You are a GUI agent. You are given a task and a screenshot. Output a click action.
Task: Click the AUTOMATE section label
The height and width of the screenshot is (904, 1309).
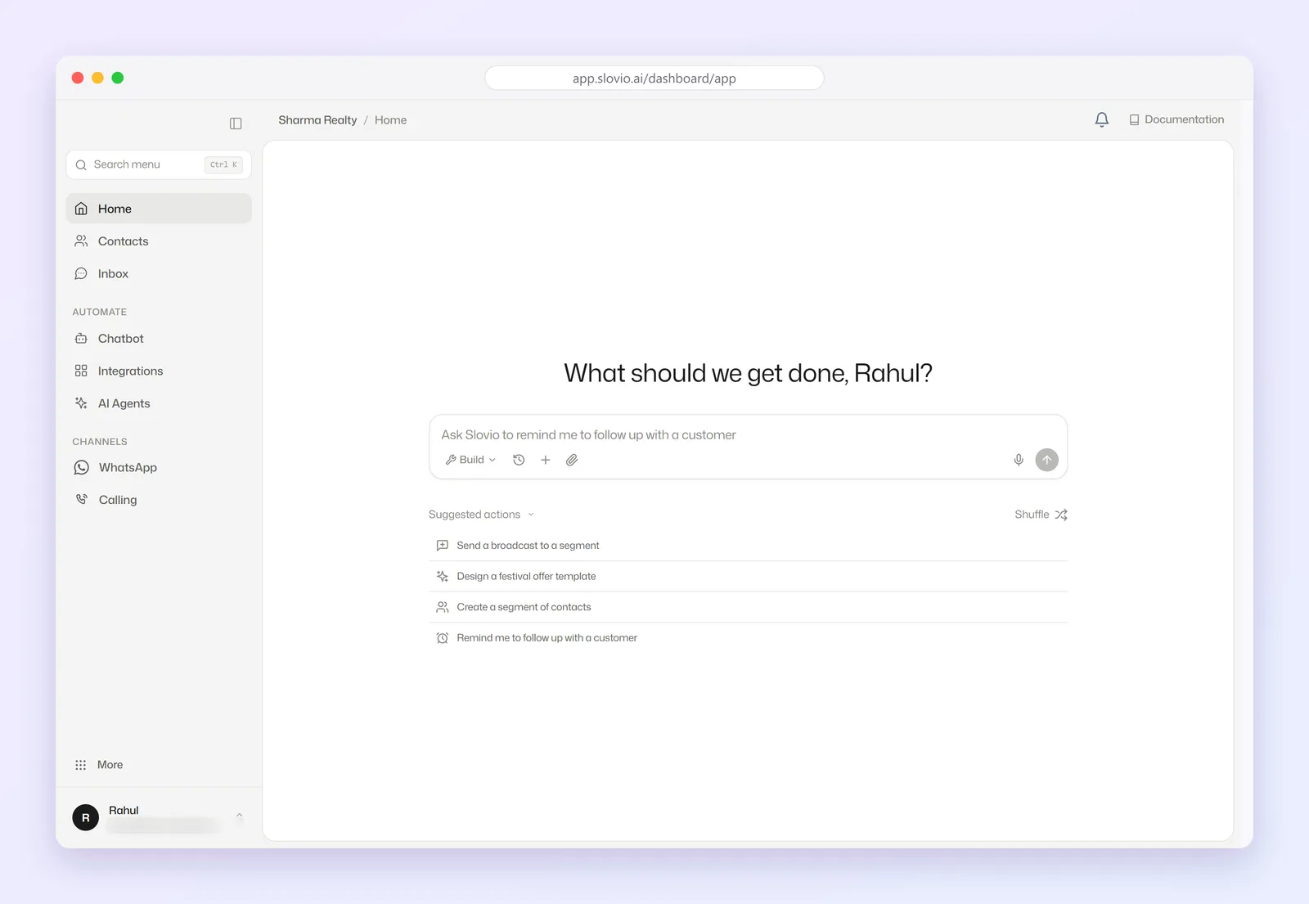[100, 312]
